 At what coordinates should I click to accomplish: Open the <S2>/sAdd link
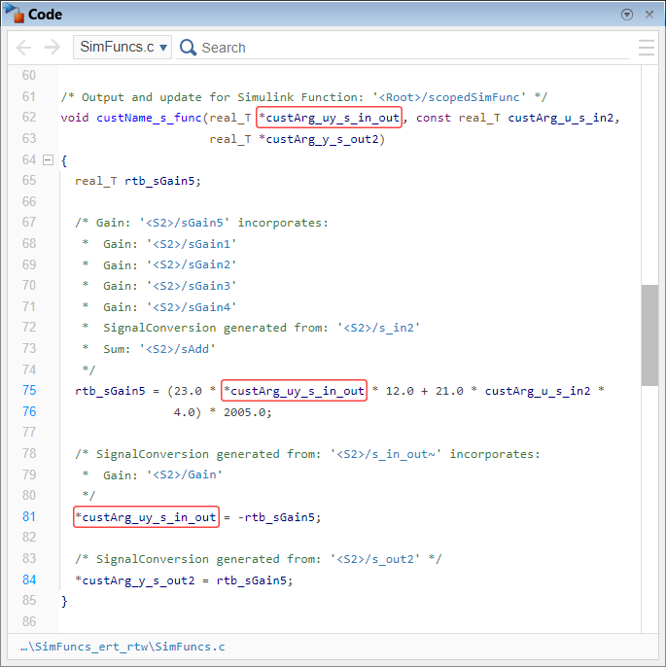coord(177,349)
